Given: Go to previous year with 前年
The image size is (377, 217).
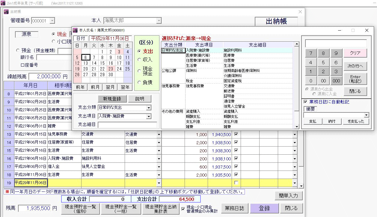Looking at the screenshot, I should point(80,87).
